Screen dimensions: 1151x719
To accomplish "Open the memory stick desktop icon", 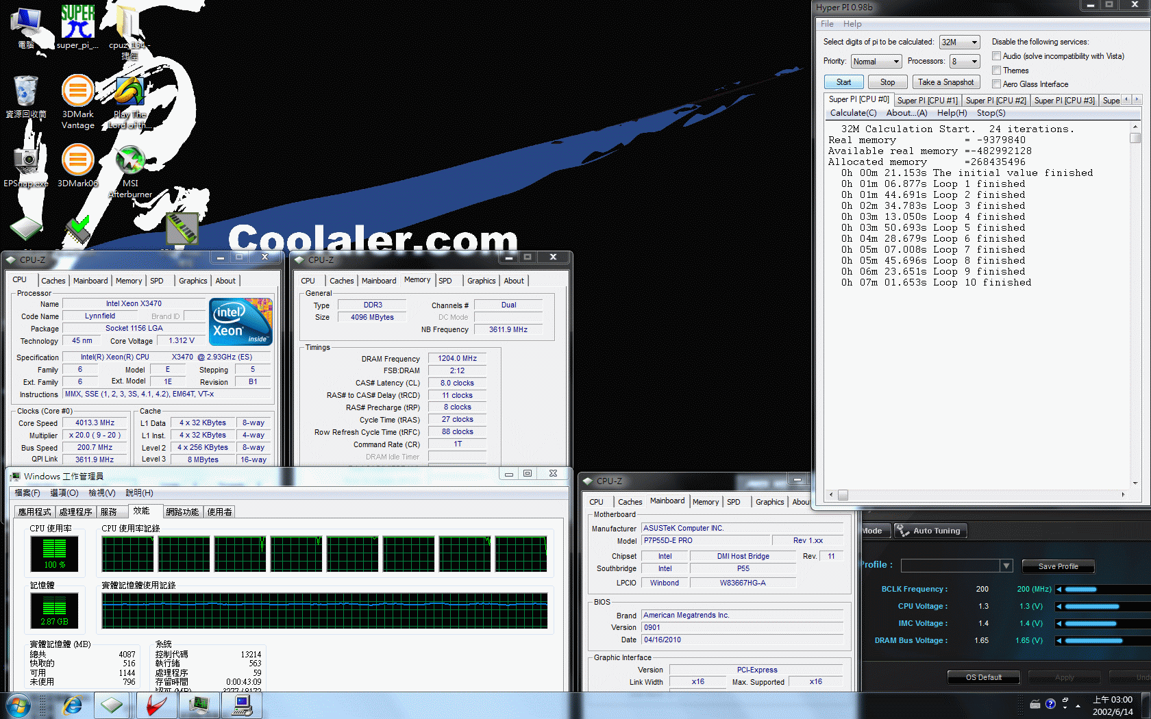I will point(182,228).
